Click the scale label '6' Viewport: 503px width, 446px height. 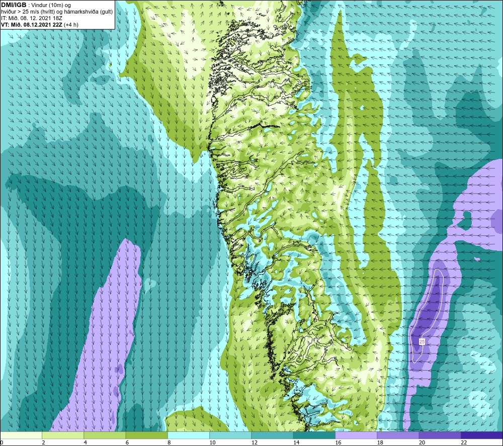click(x=127, y=442)
